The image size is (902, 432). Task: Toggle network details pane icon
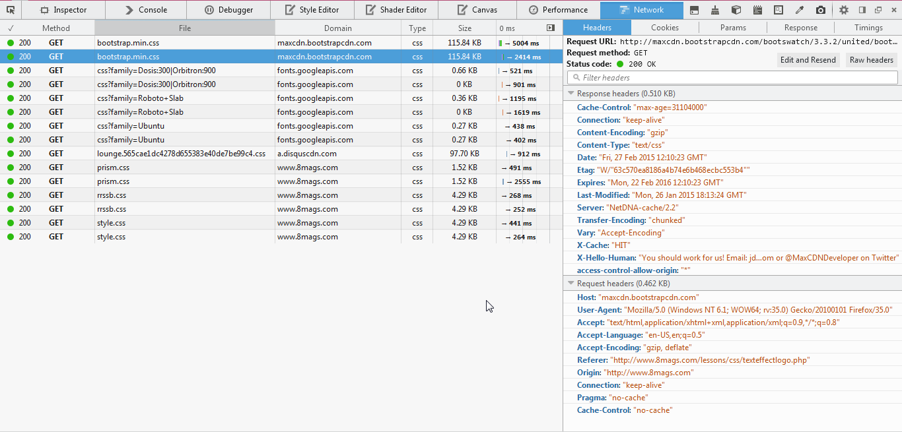point(551,28)
